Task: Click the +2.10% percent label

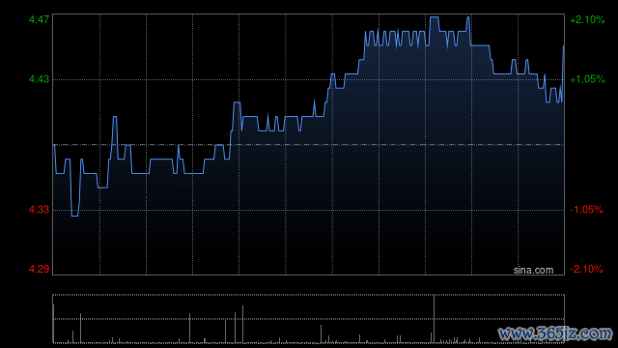Action: (x=587, y=19)
